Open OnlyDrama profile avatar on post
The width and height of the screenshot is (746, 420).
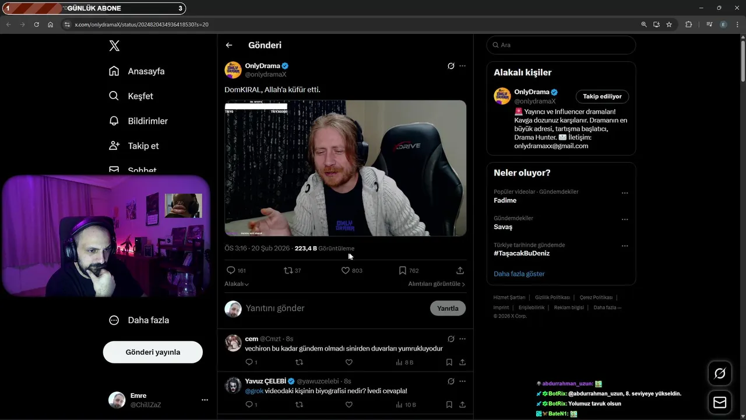[233, 70]
